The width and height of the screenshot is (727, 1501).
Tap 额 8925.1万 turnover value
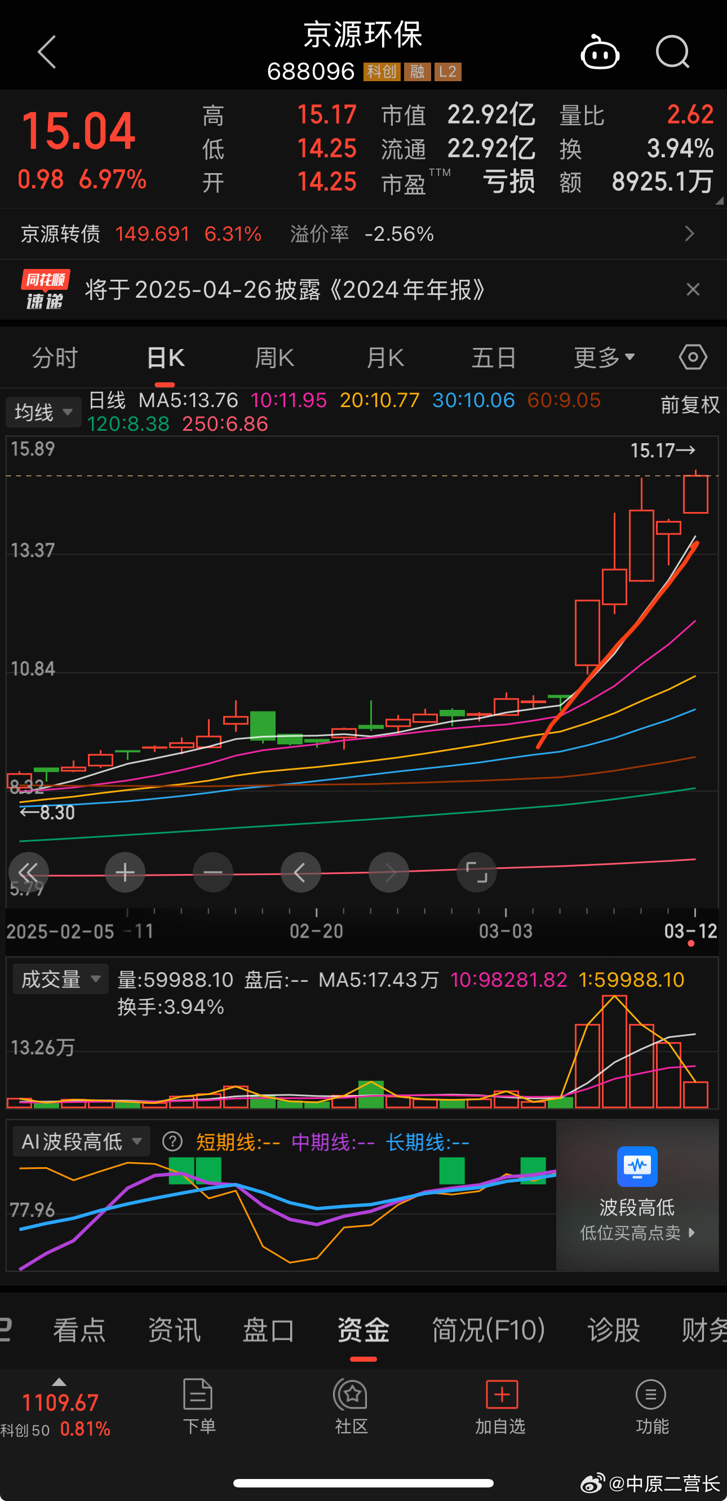point(663,181)
